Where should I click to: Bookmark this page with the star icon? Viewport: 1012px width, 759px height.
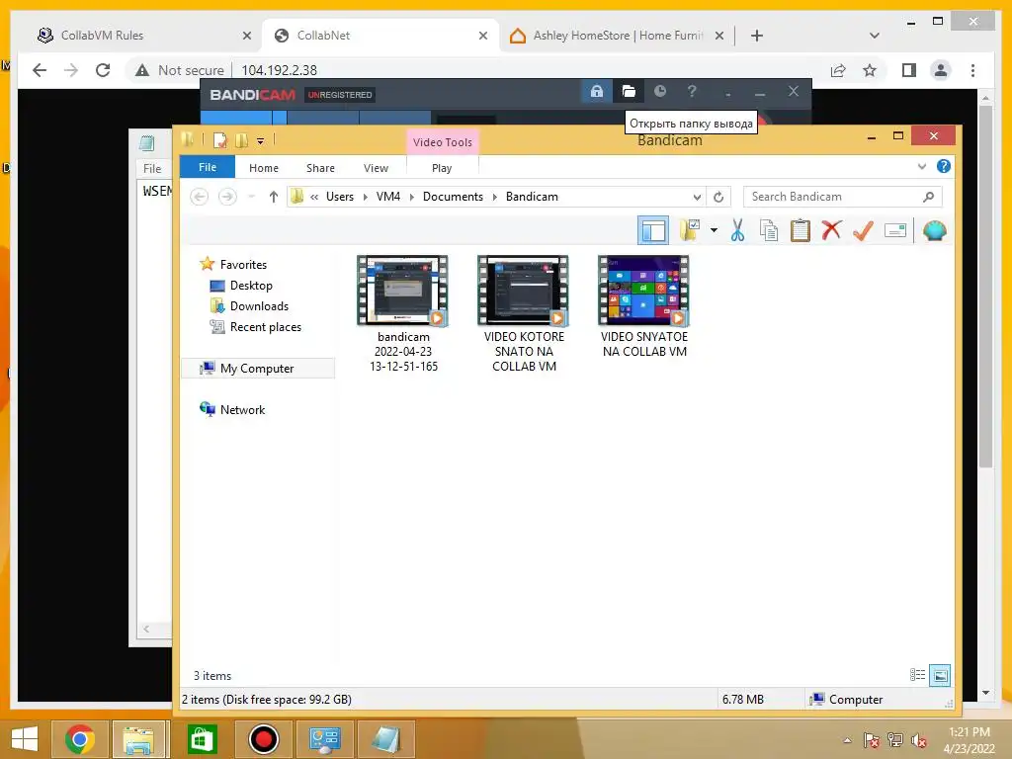870,70
